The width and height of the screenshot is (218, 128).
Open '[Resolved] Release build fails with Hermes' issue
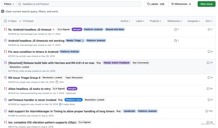pyautogui.click(x=51, y=63)
